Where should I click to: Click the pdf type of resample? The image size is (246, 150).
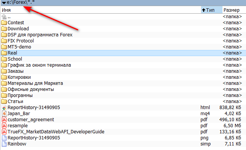click(204, 126)
